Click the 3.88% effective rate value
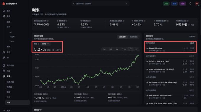201x112 pixels. (x=114, y=24)
